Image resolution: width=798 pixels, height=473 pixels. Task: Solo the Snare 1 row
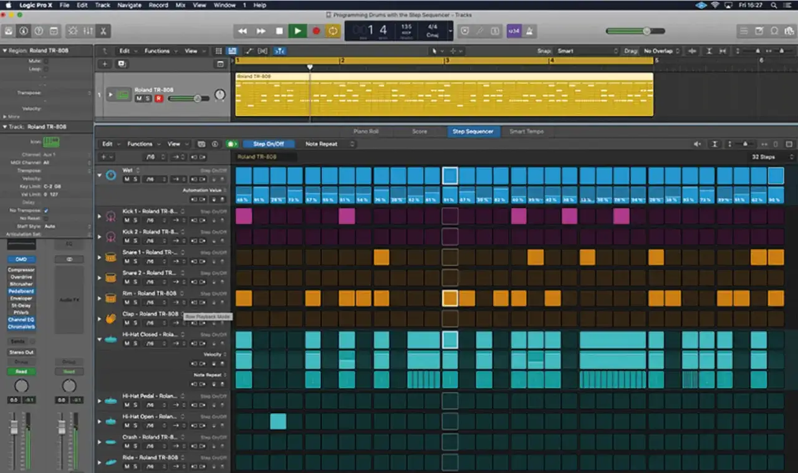point(135,261)
